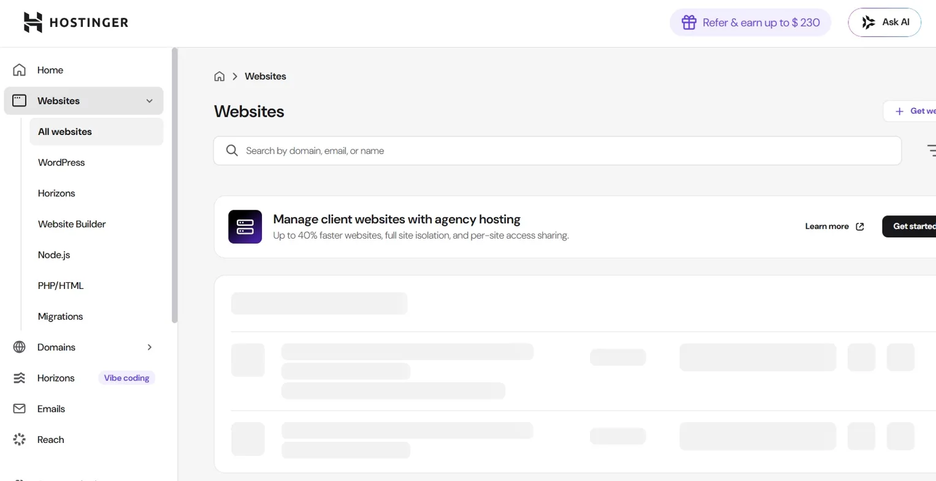Screen dimensions: 936x481
Task: Click the Hostinger logo
Action: tap(75, 22)
